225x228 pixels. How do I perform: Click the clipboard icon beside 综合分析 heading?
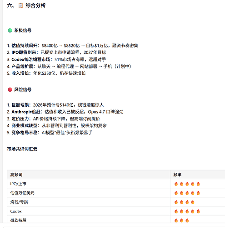[x=20, y=5]
